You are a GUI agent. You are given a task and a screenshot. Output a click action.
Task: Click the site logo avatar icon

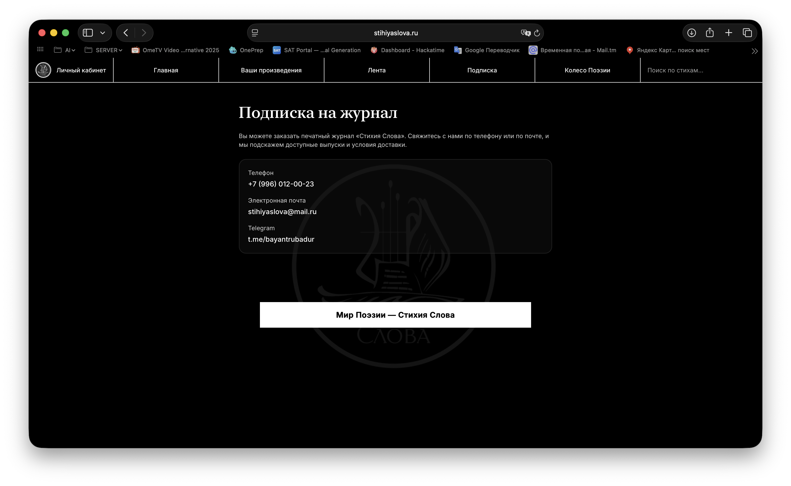(43, 70)
